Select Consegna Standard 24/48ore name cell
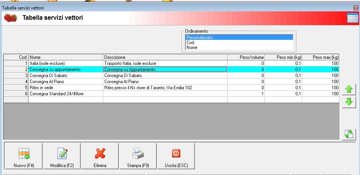This screenshot has height=175, width=360. [66, 94]
